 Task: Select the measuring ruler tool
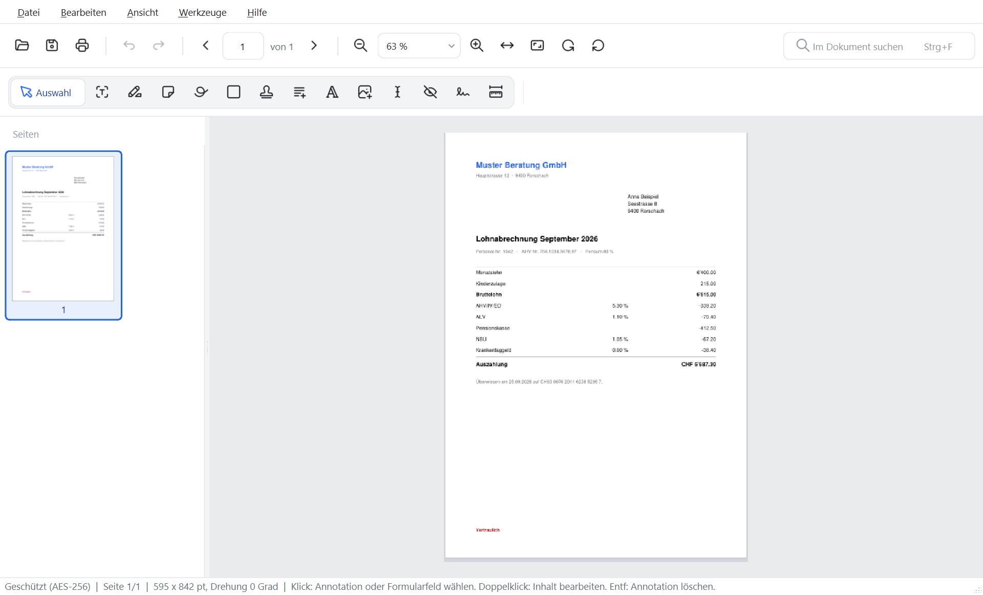(496, 92)
